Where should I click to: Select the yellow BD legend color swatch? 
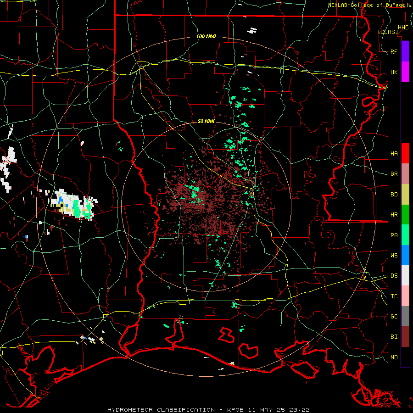coord(405,195)
